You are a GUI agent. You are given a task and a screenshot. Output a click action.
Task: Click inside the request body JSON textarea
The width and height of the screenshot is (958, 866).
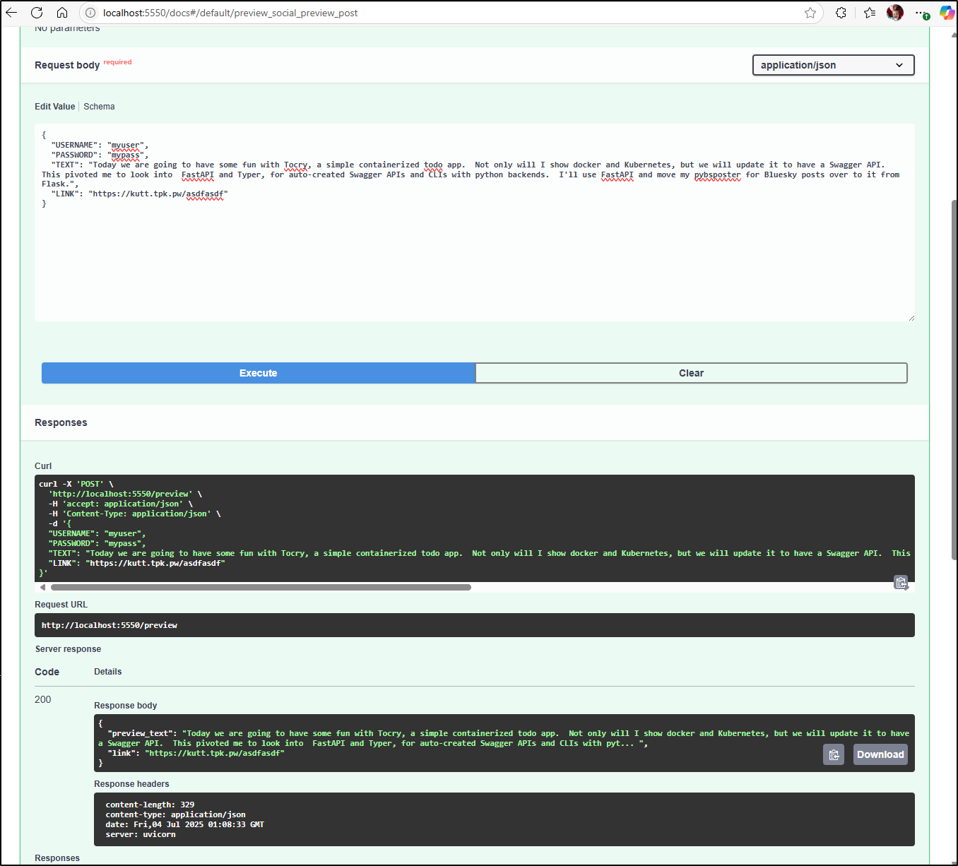click(x=473, y=261)
